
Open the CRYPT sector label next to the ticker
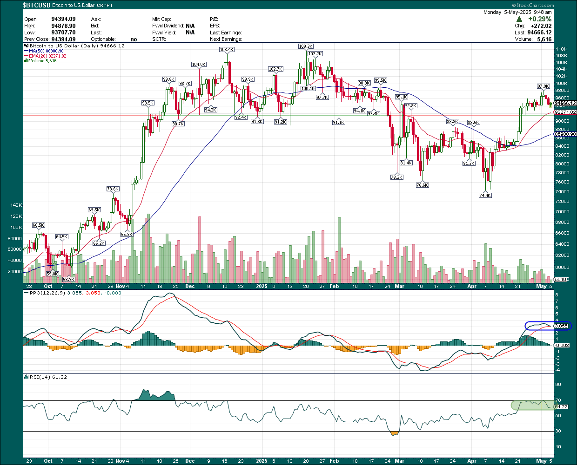tap(106, 5)
